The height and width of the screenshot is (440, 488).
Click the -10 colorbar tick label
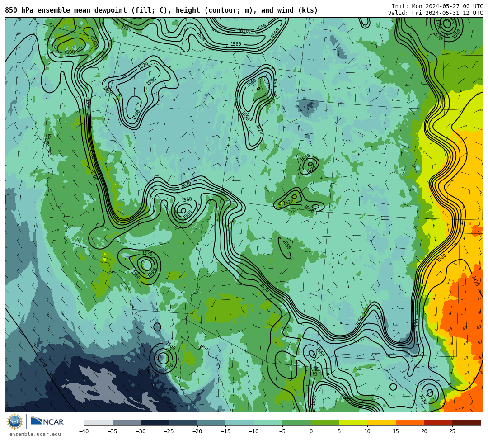click(x=254, y=431)
